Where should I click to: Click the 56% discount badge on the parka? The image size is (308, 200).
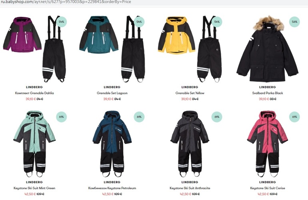[294, 22]
